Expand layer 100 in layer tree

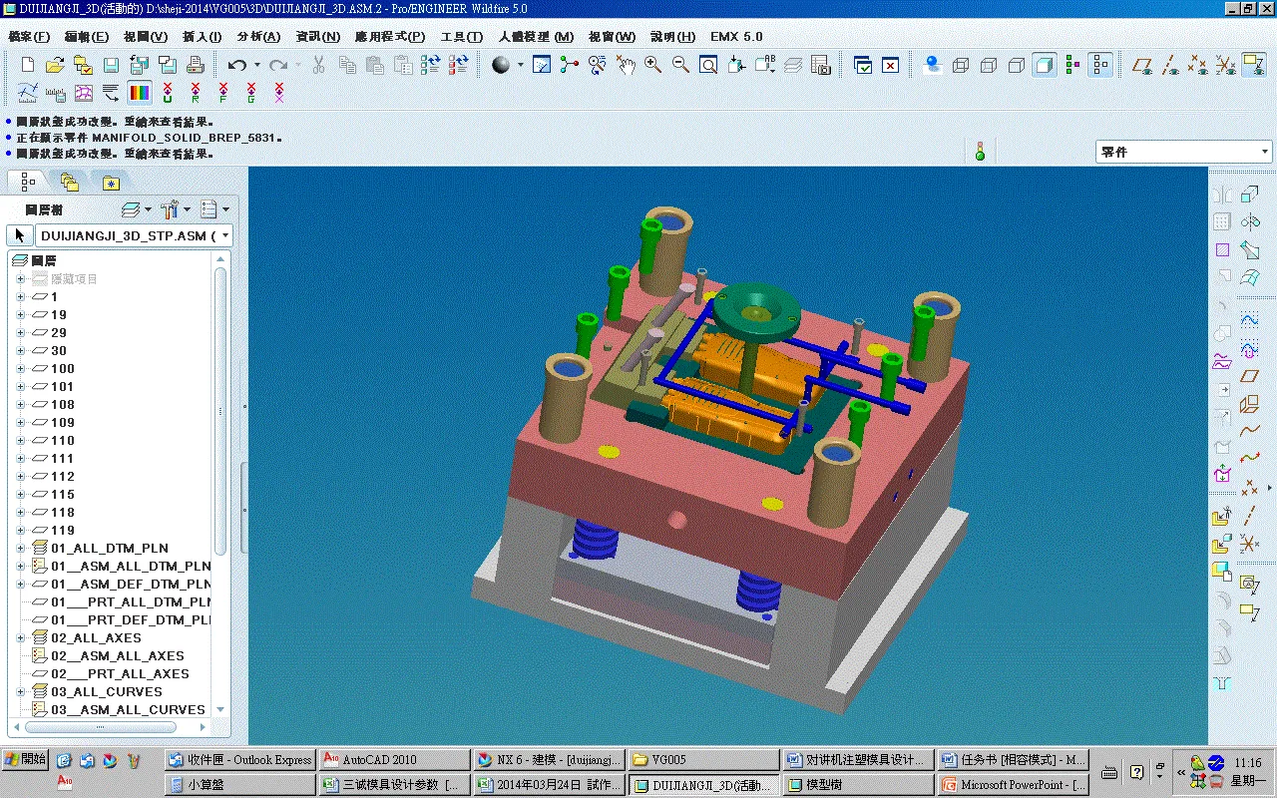point(20,369)
